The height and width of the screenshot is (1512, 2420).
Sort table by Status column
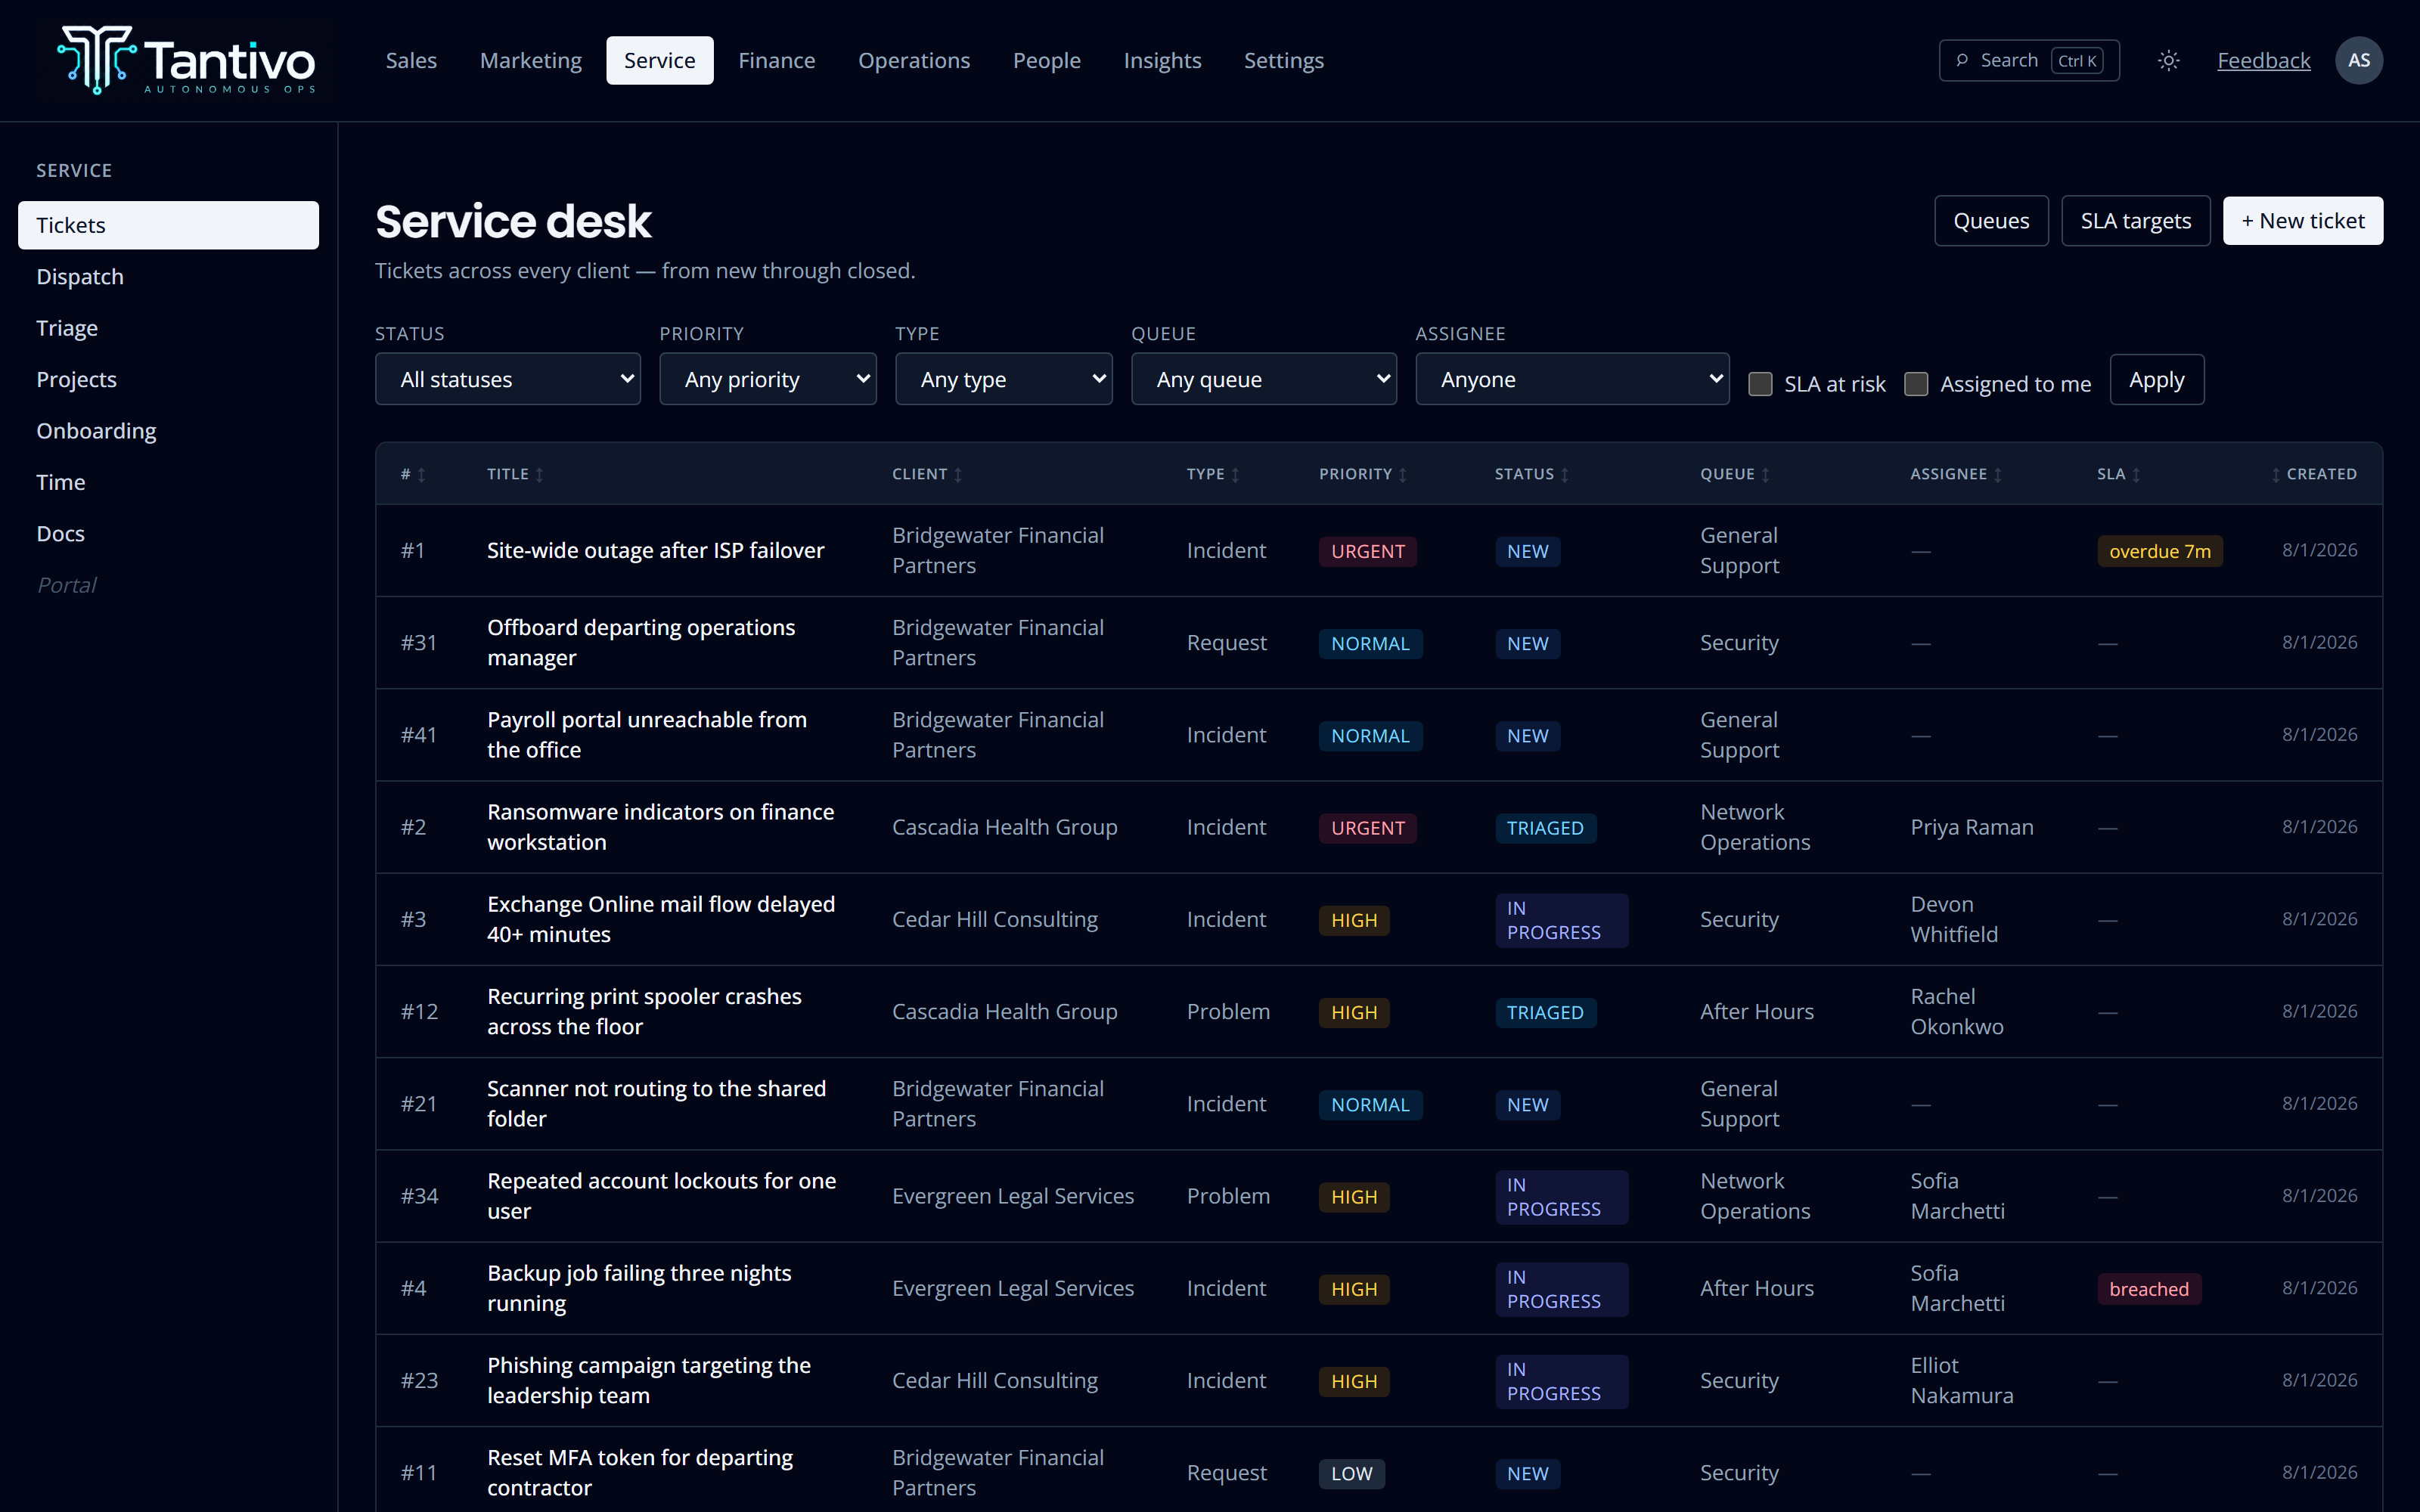coord(1532,474)
